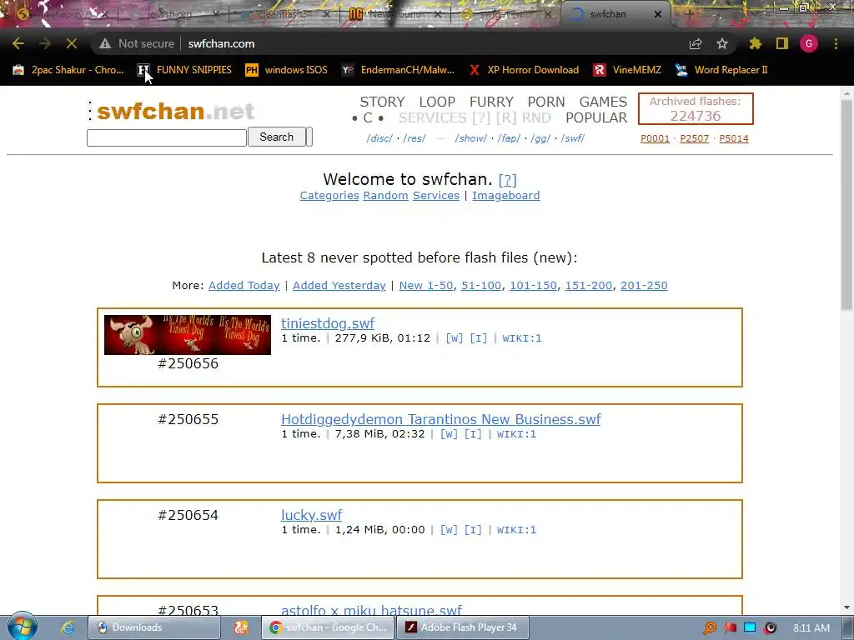
Task: Open the Extensions puzzle icon
Action: pos(756,43)
